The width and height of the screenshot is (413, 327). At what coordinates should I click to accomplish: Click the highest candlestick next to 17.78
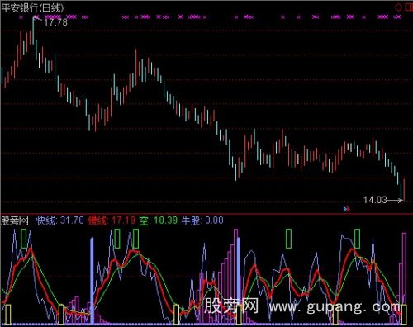[x=33, y=31]
